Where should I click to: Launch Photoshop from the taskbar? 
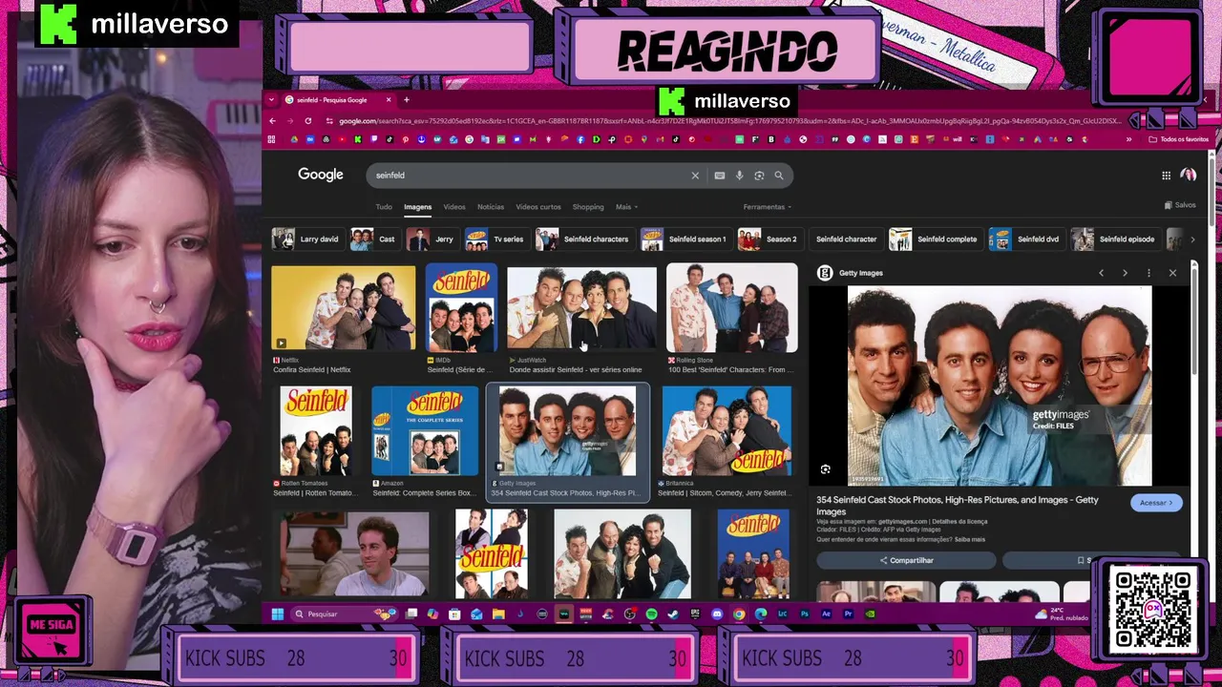[x=805, y=614]
